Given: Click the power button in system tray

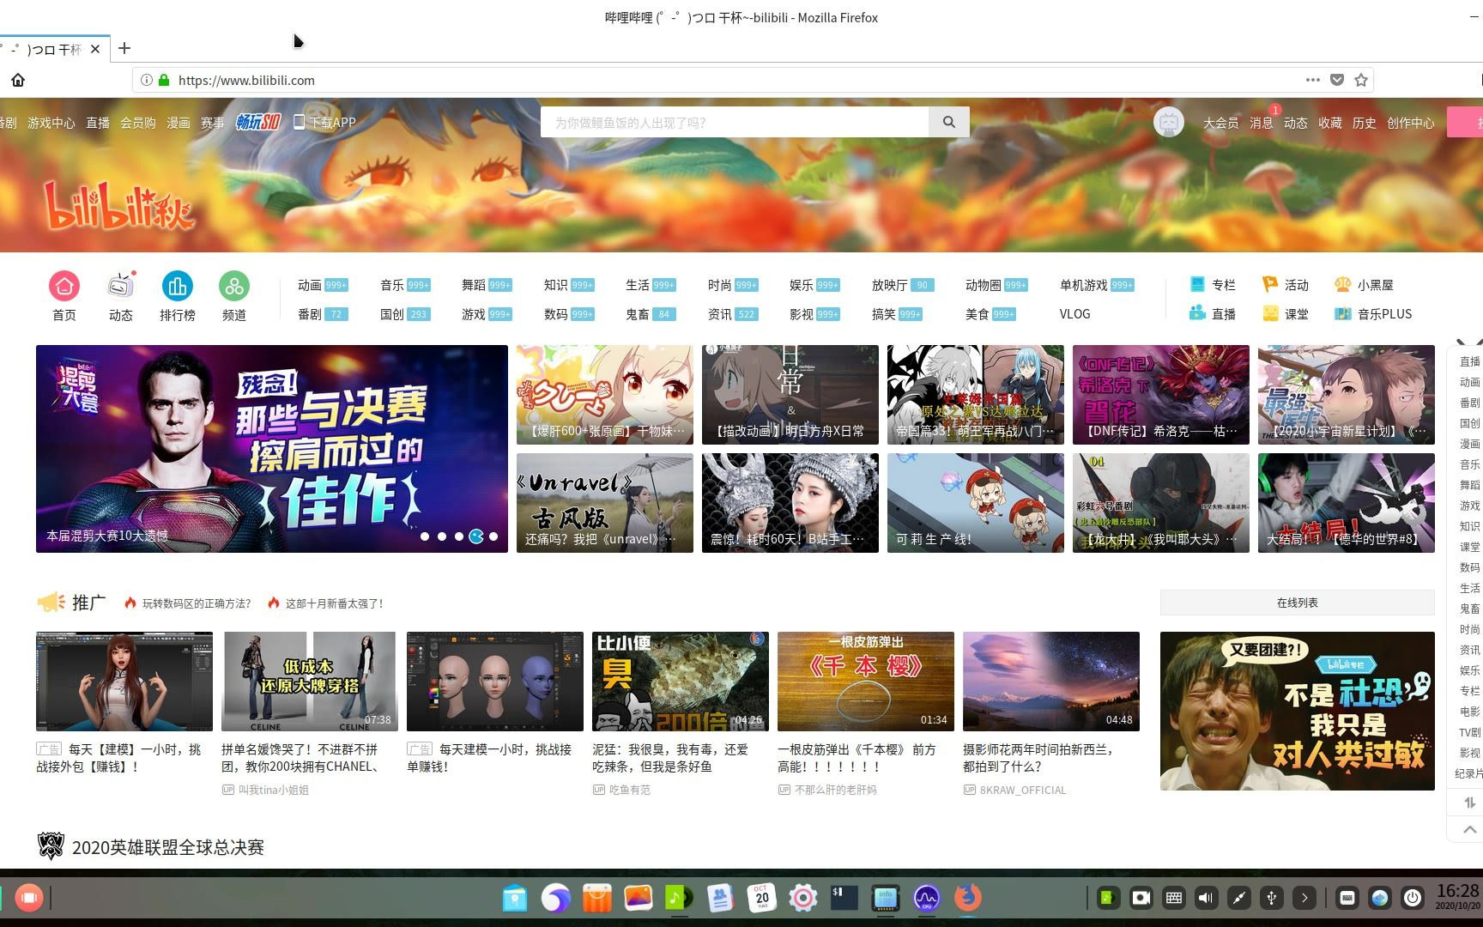Looking at the screenshot, I should [x=1413, y=898].
